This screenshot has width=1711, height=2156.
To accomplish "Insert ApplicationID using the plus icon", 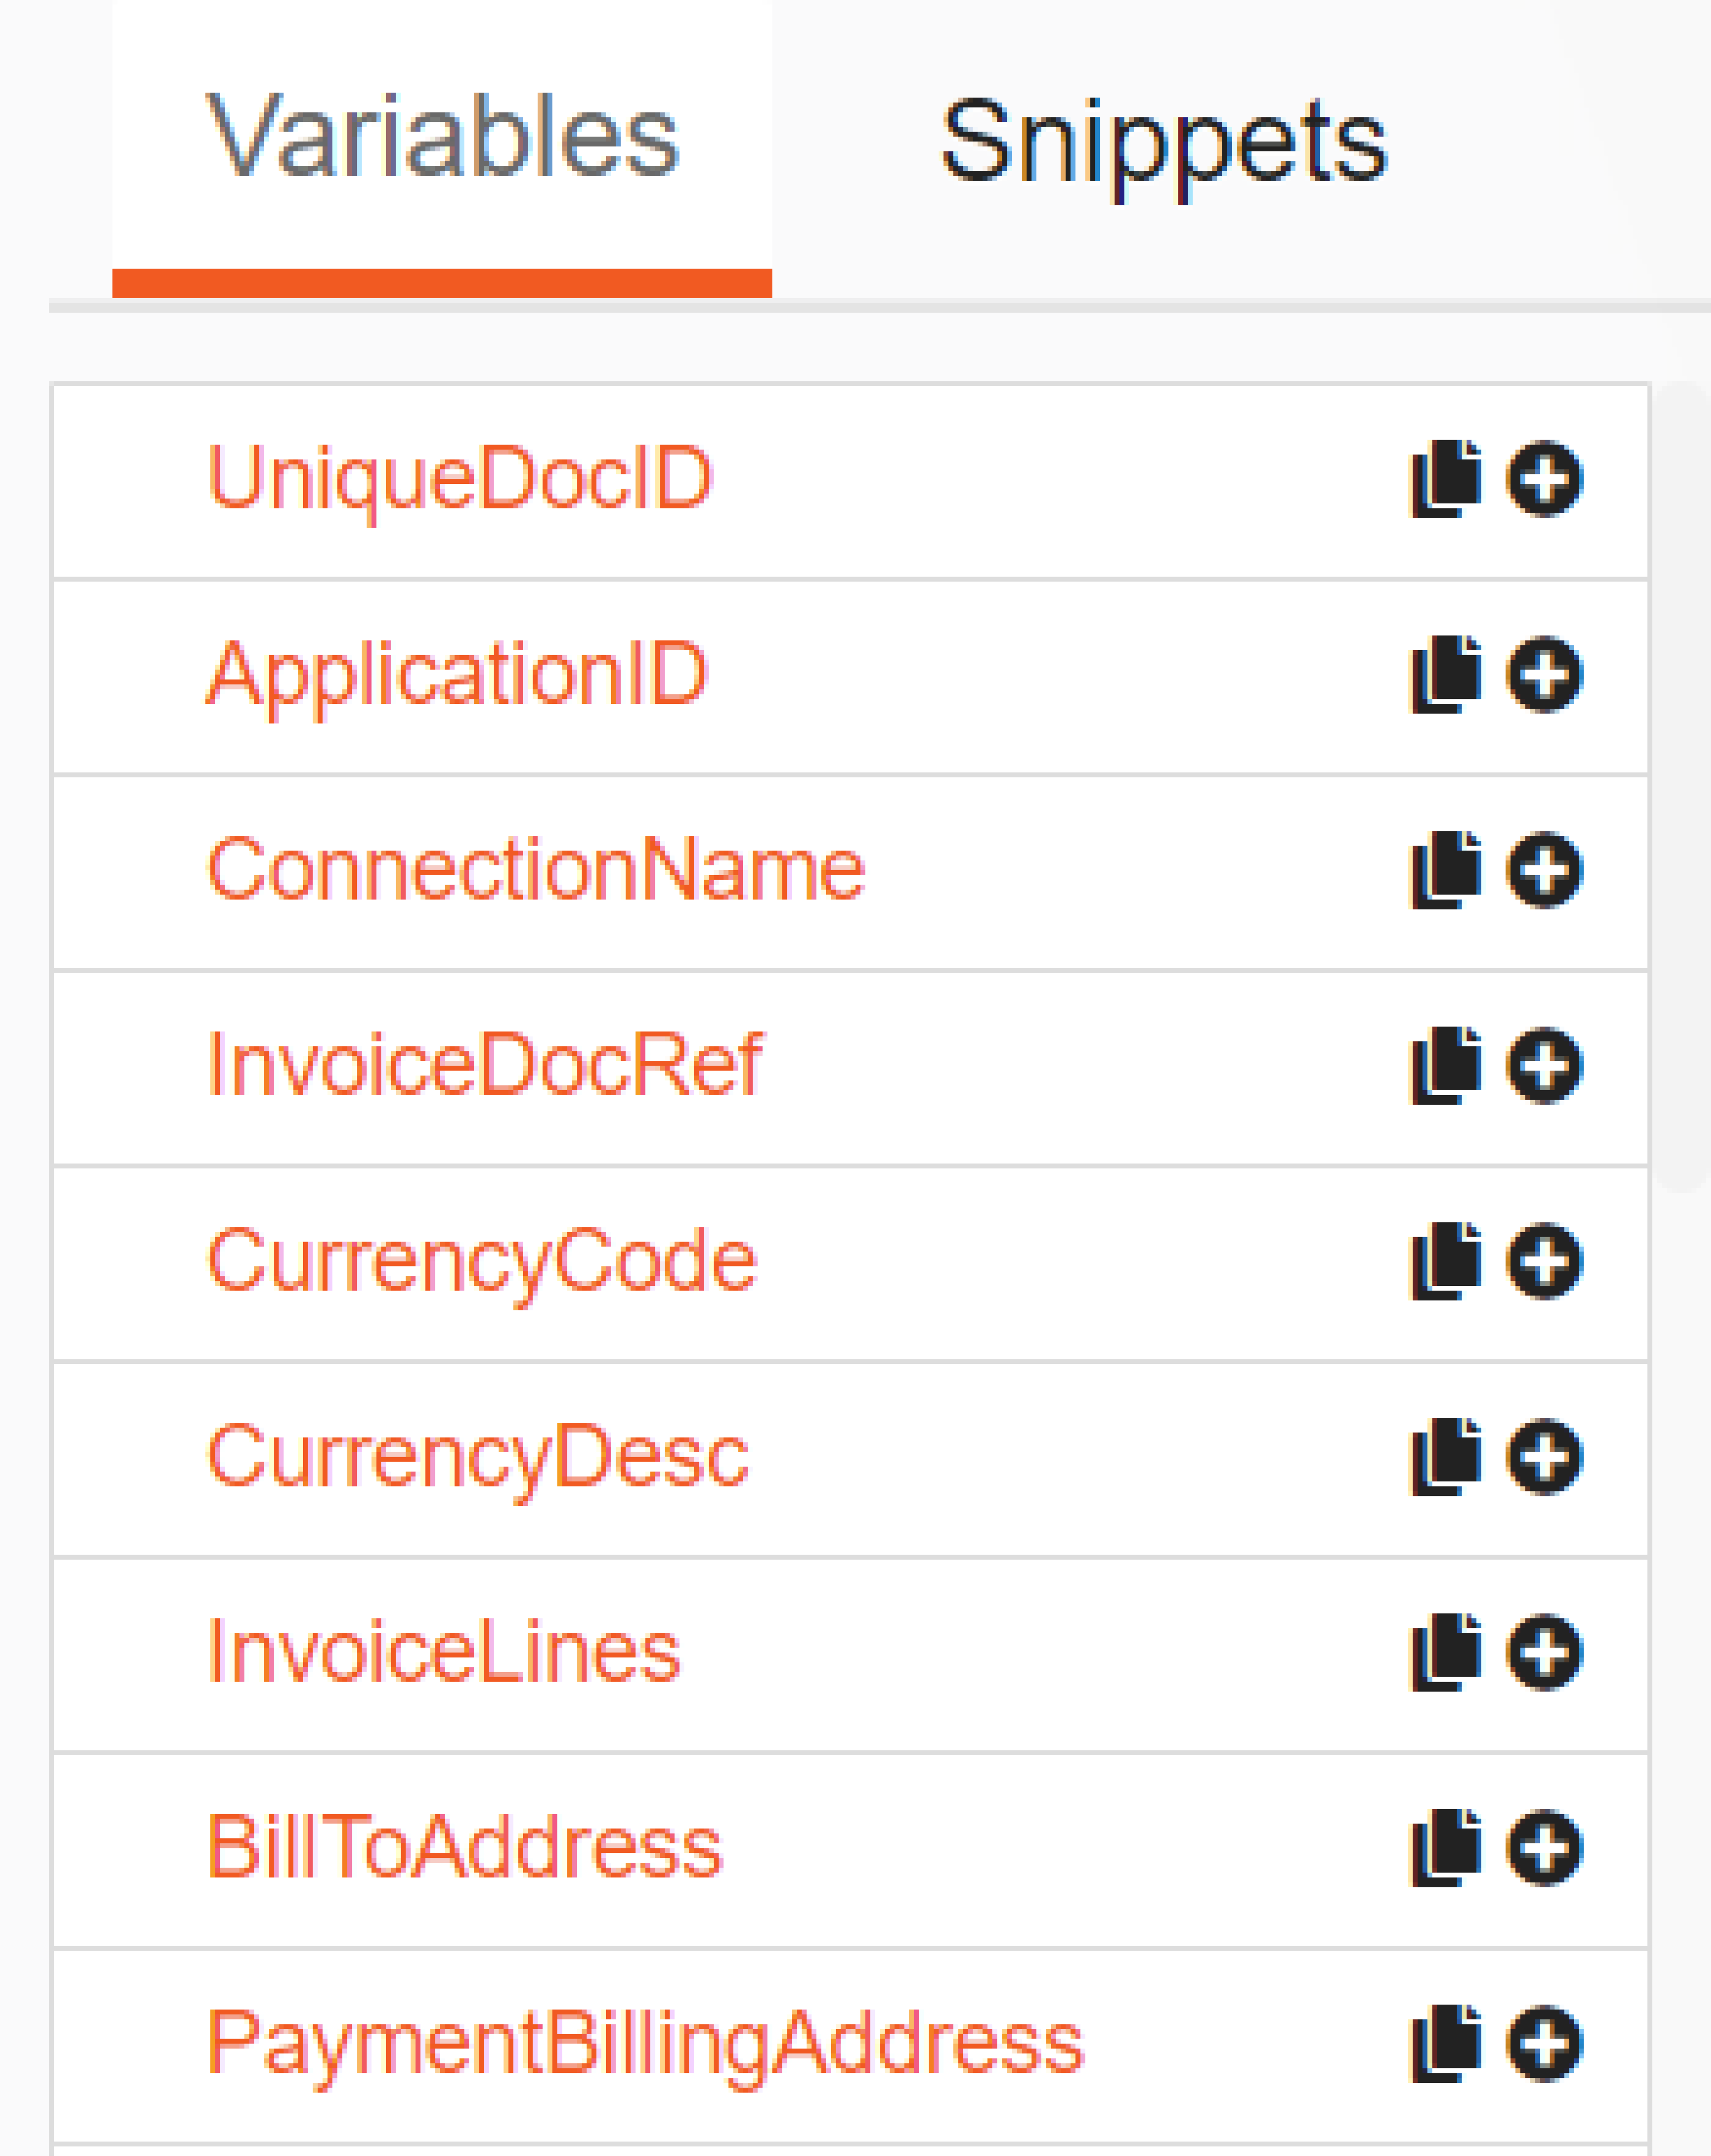I will point(1544,674).
